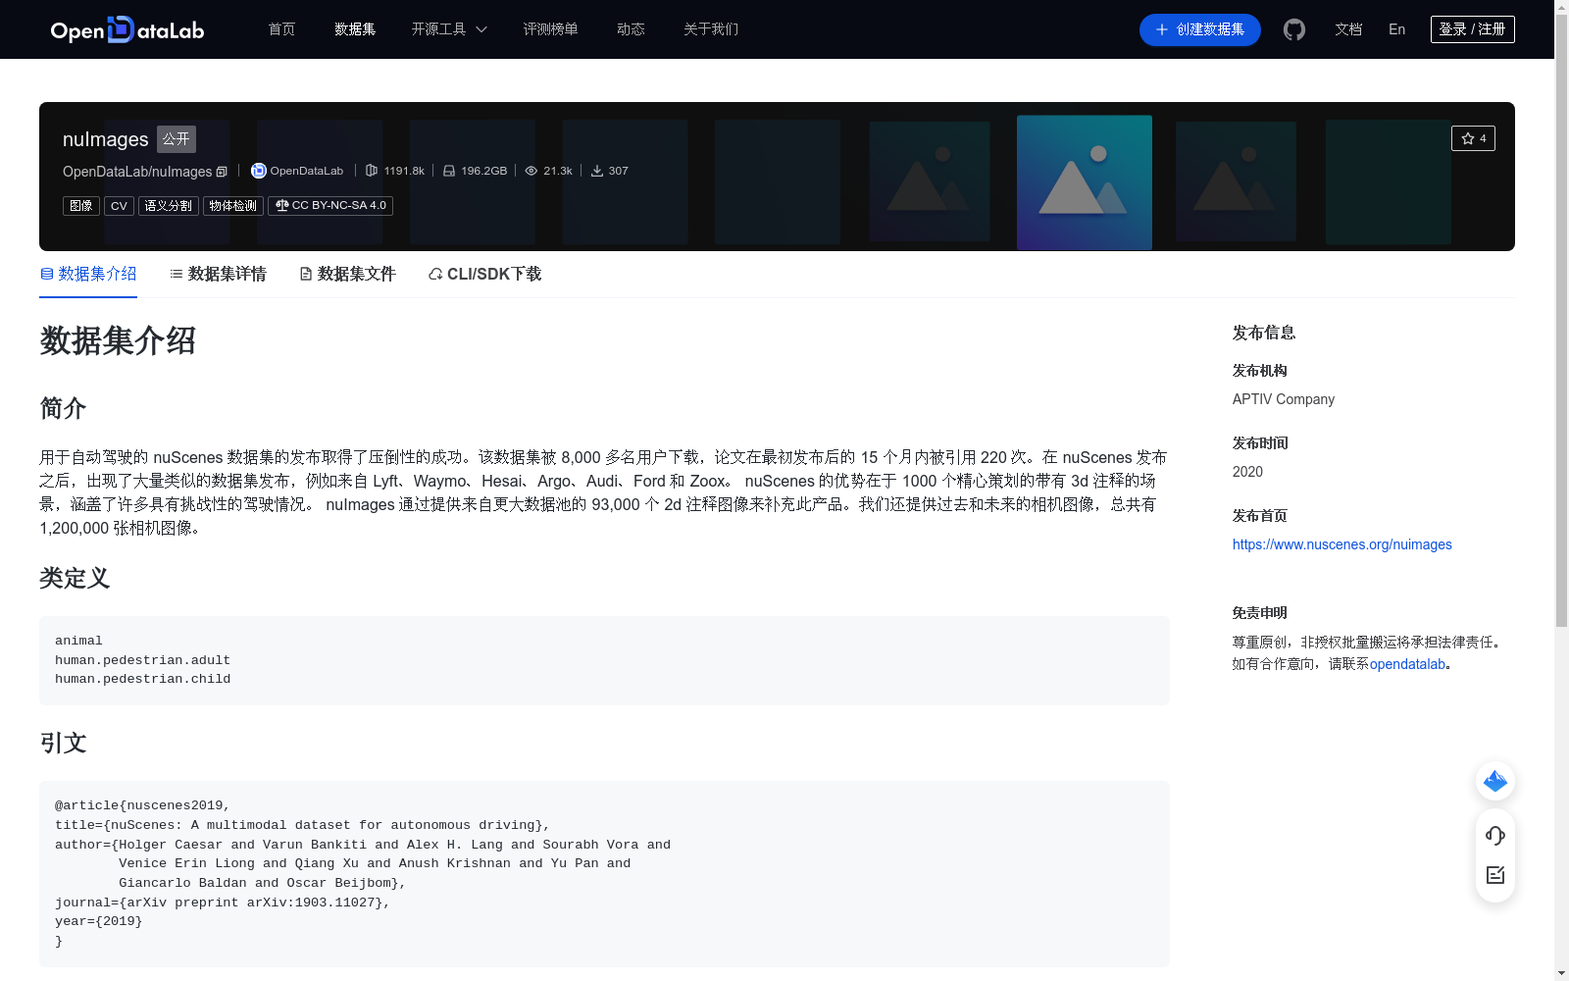Click the nuImages dataset title

(x=106, y=139)
